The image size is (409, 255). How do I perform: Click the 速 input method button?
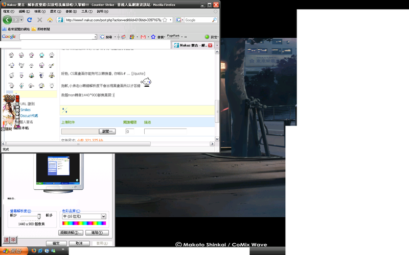[6, 240]
